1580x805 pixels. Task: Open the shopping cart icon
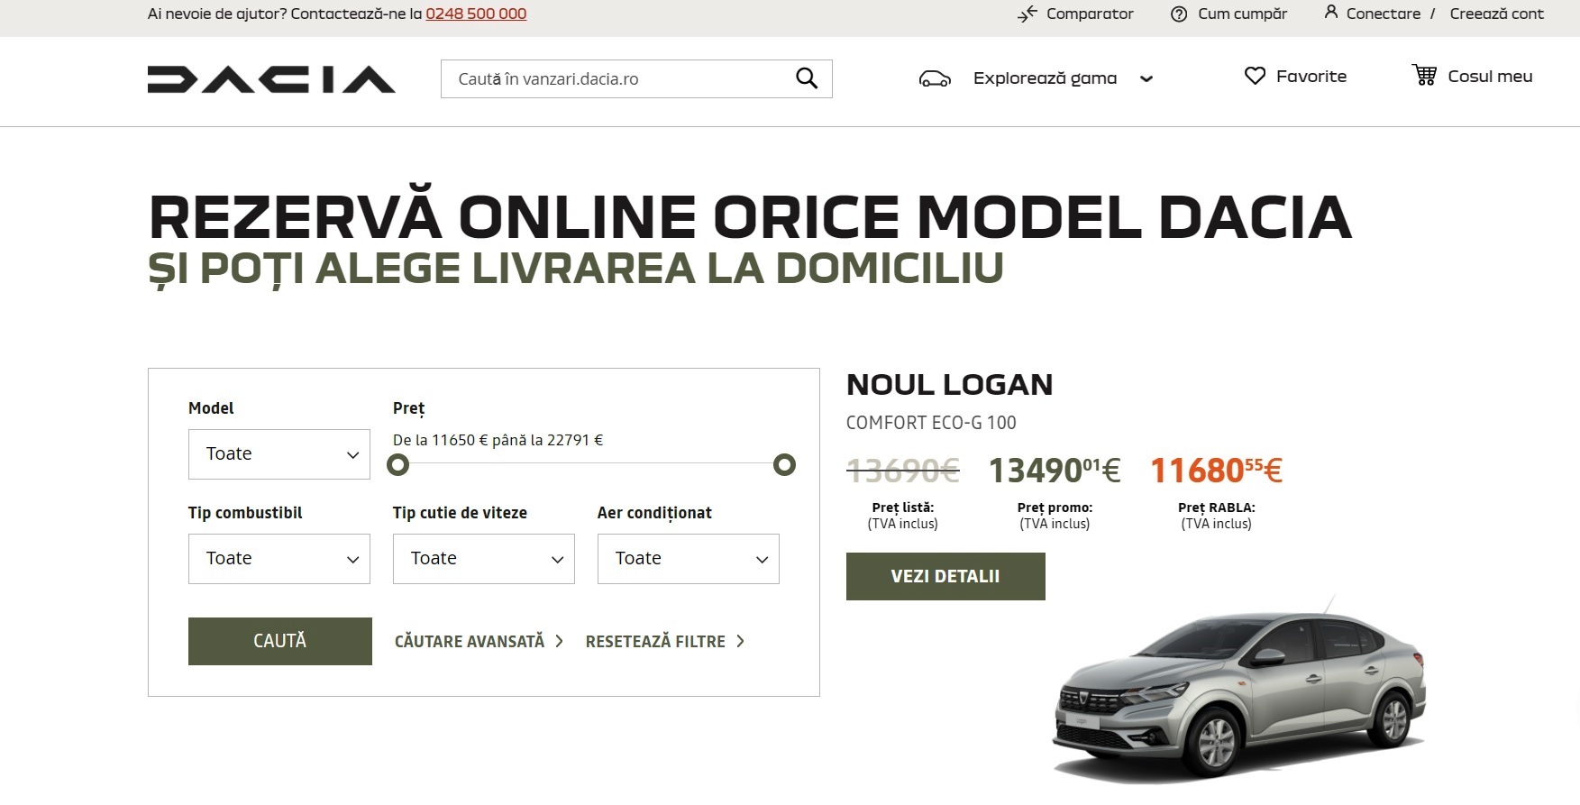pyautogui.click(x=1424, y=76)
